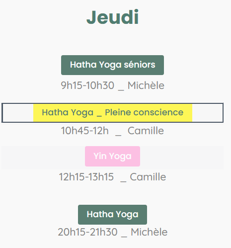Select the 9h15-10h30 time slot text
231x248 pixels.
point(87,85)
